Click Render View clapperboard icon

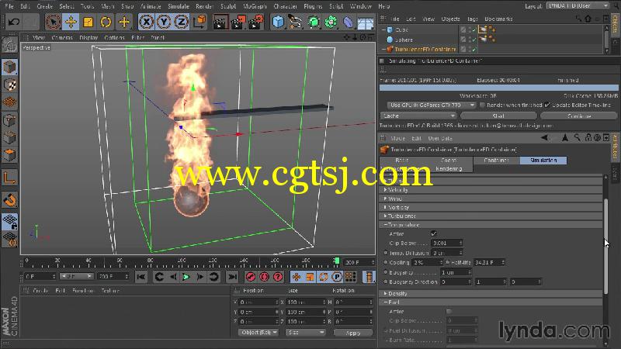(220, 22)
